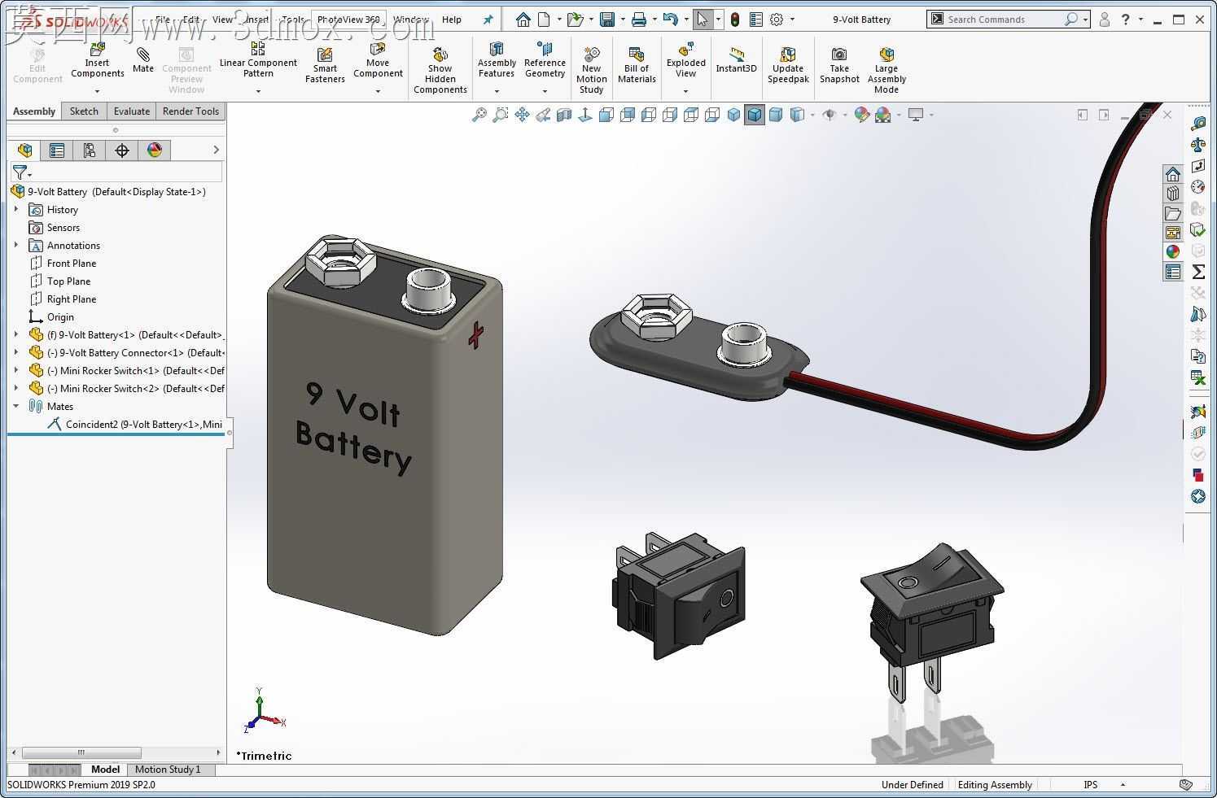Open Options gear in top toolbar
1217x798 pixels.
tap(777, 20)
